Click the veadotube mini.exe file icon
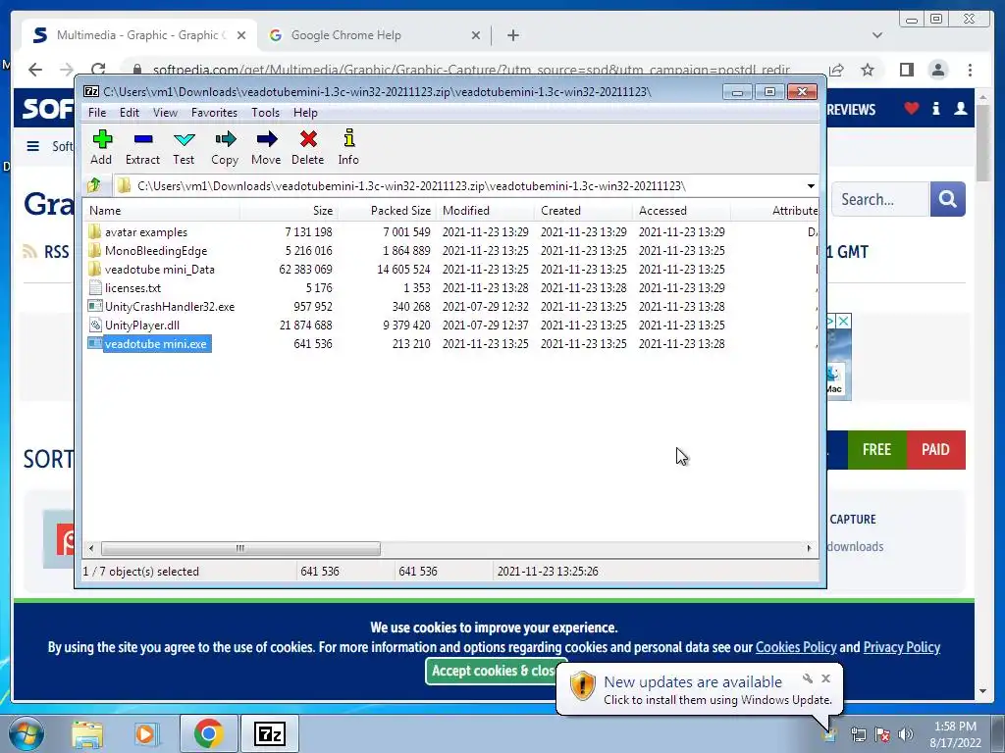Screen dimensions: 1005x753 tap(95, 343)
